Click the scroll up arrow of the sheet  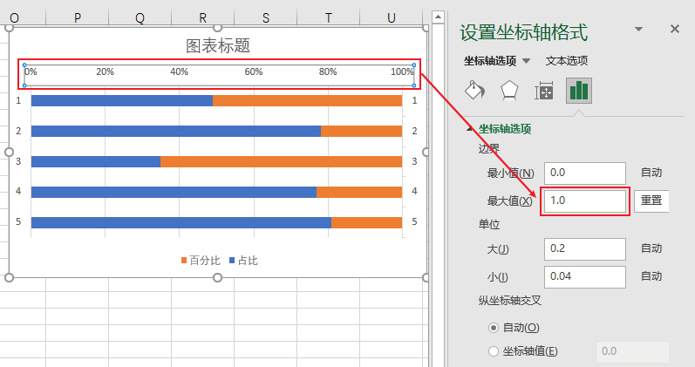438,17
